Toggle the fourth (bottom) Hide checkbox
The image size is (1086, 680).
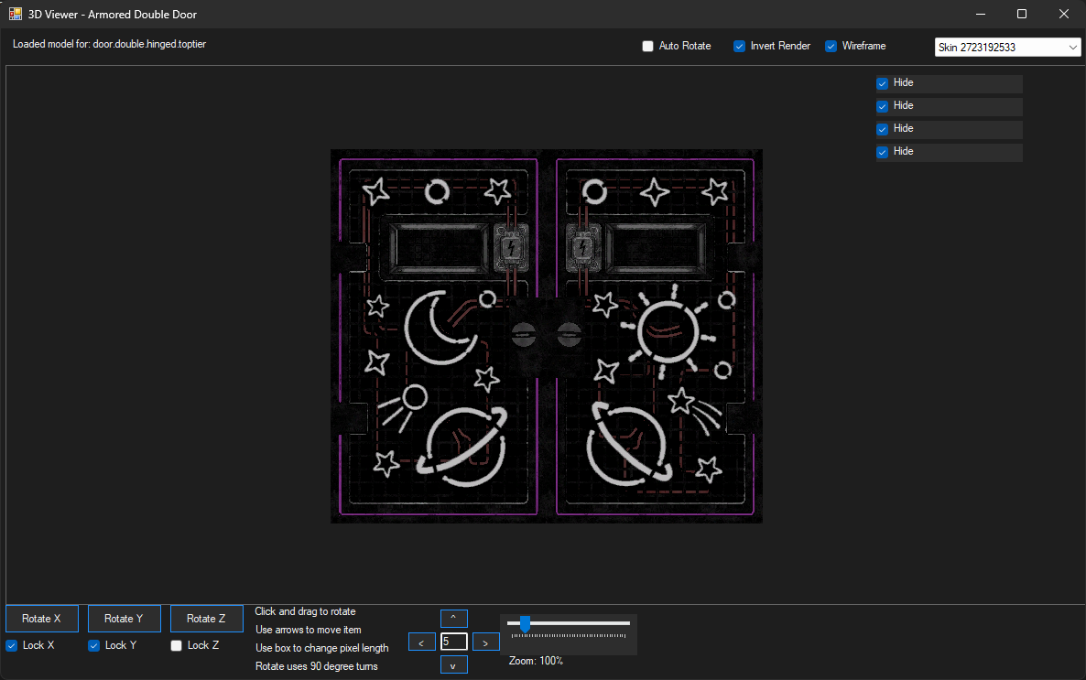point(882,152)
